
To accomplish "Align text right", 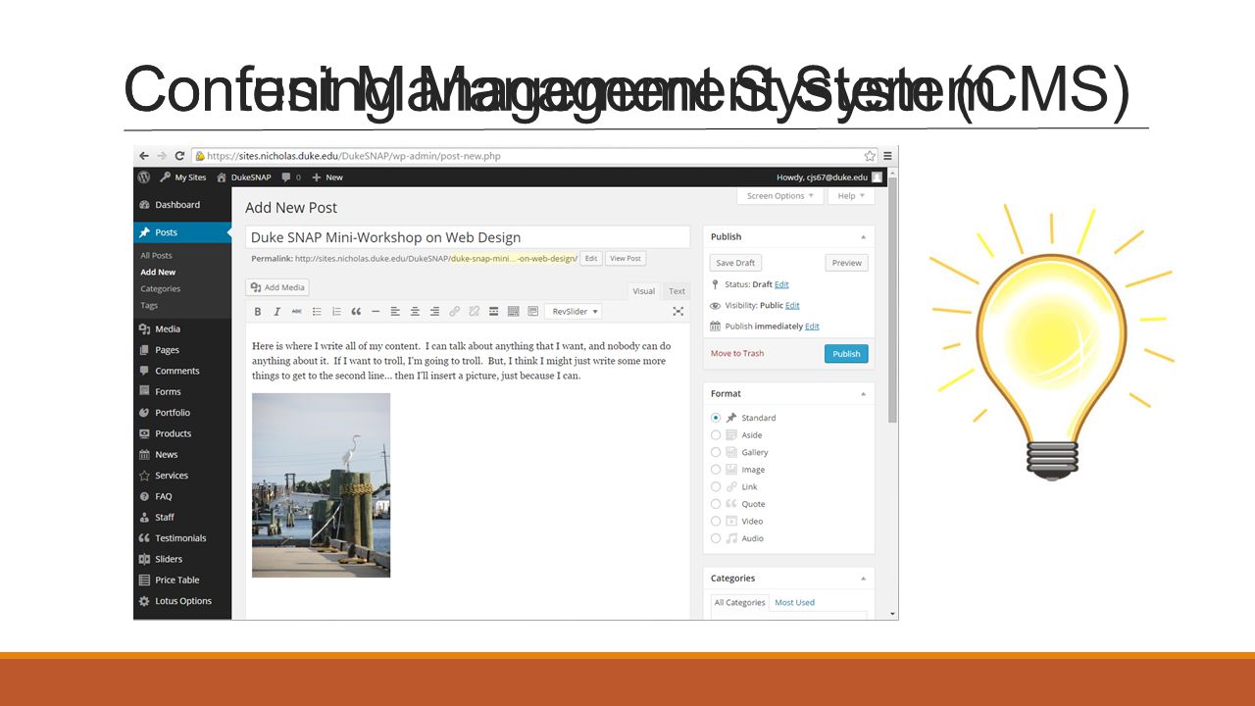I will click(x=434, y=311).
